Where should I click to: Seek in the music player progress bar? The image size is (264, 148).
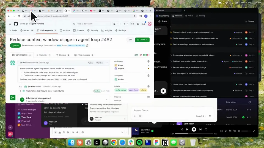coord(194,134)
